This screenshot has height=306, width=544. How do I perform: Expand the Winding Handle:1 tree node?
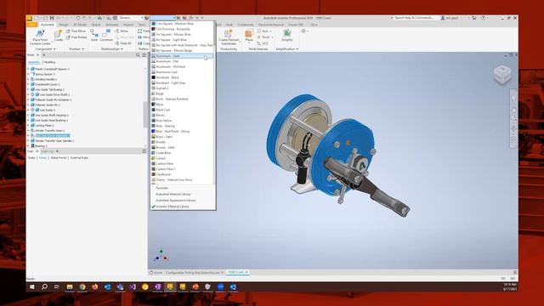(x=28, y=79)
